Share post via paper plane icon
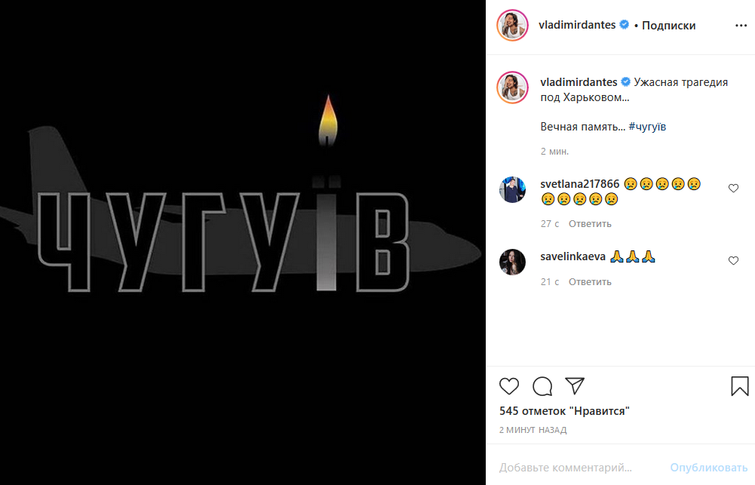Viewport: 755px width, 485px height. click(x=575, y=385)
